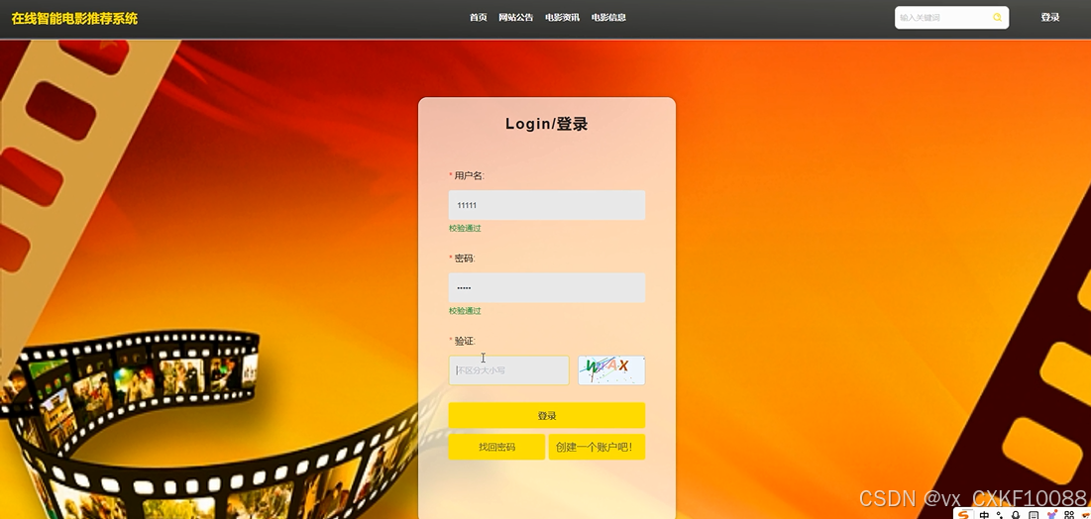Open the 电影信息 navigation item
Screen dimensions: 1091x519
tap(608, 18)
